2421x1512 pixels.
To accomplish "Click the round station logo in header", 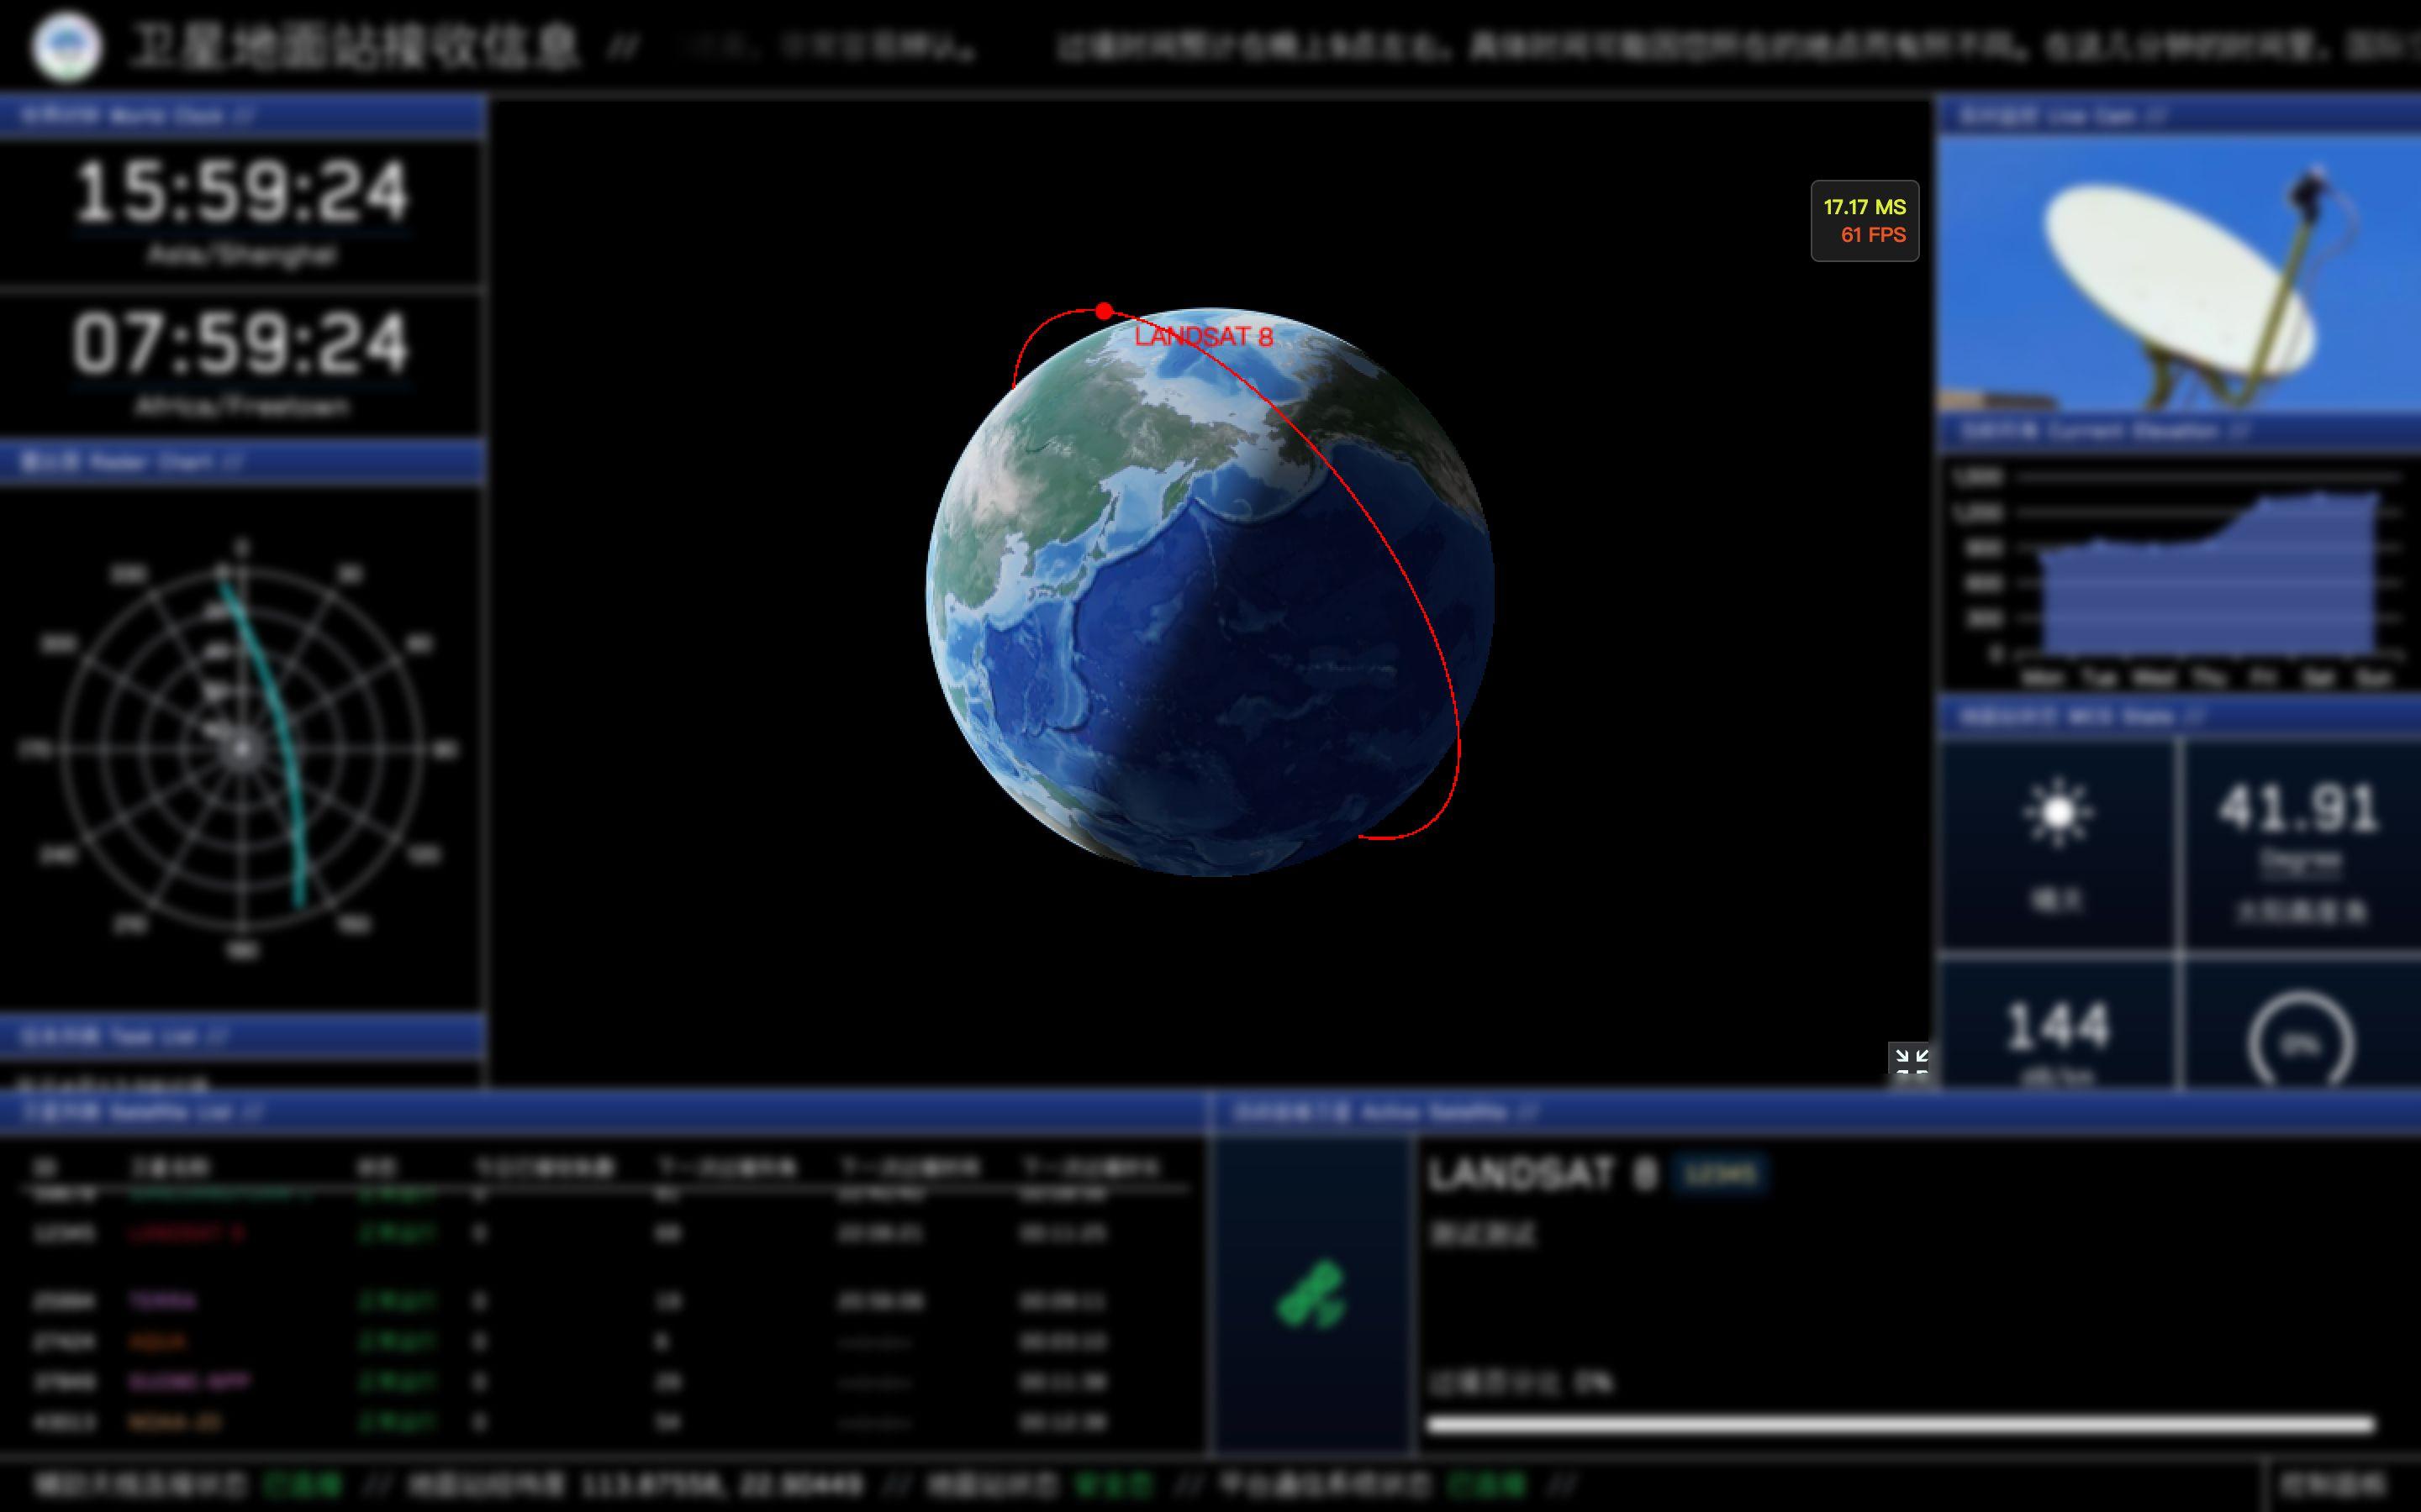I will (x=66, y=46).
